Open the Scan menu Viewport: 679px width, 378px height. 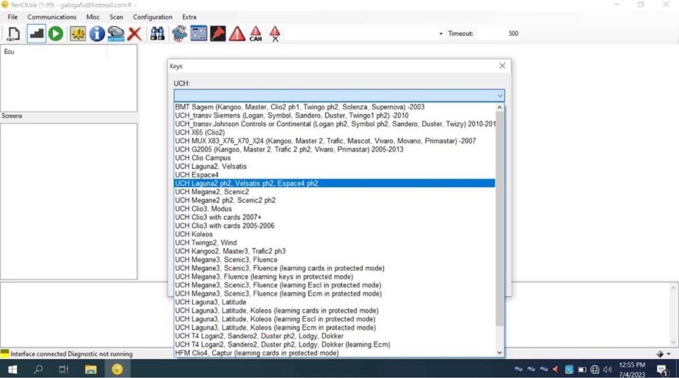click(x=116, y=17)
